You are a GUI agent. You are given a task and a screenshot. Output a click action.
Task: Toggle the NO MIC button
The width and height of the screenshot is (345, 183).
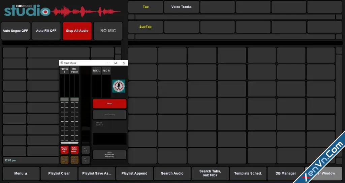[x=108, y=31]
